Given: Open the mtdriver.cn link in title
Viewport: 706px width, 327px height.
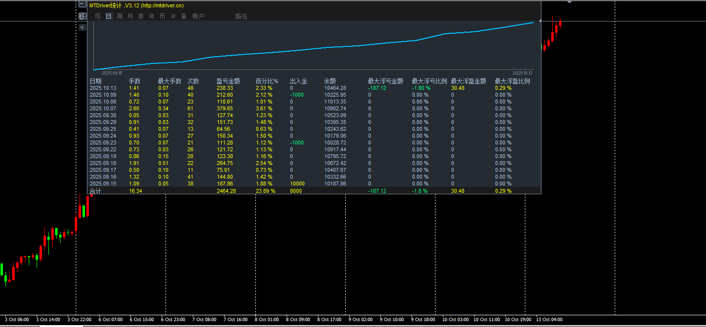Looking at the screenshot, I should click(x=163, y=5).
